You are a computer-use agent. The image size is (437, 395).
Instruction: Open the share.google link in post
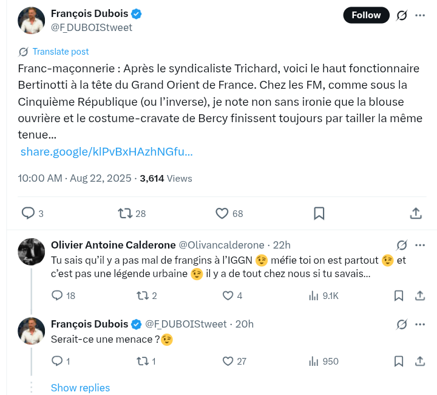click(x=106, y=151)
